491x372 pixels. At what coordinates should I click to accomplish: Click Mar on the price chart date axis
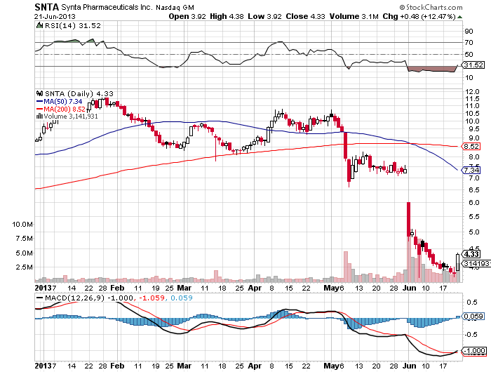point(184,288)
